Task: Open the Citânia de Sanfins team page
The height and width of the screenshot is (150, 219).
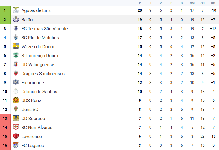Action: (39, 92)
